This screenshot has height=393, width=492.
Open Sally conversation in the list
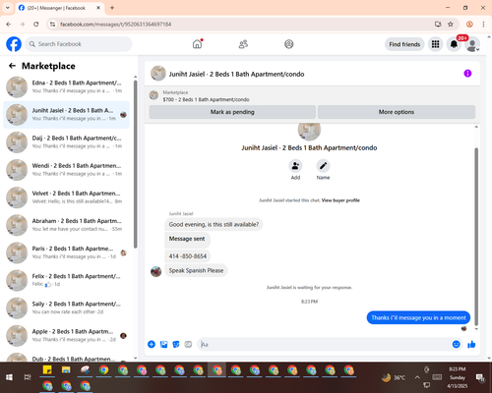tap(66, 308)
